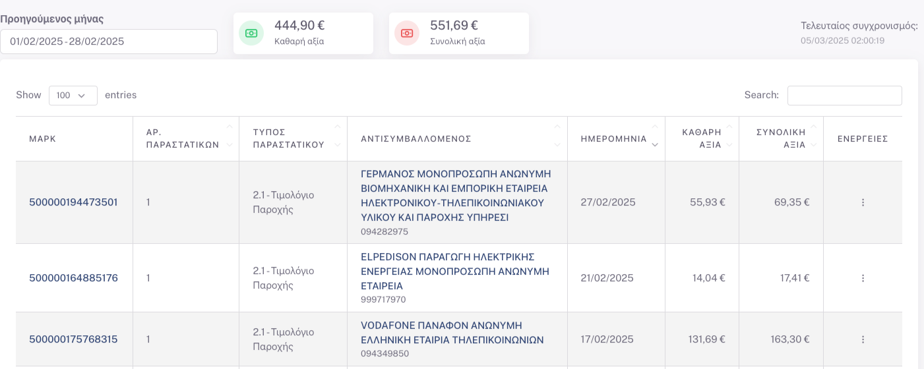Open invoice MARK 500000164885176
The height and width of the screenshot is (369, 924).
(x=73, y=278)
